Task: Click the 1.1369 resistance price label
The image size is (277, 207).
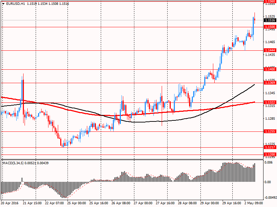Action: point(270,83)
